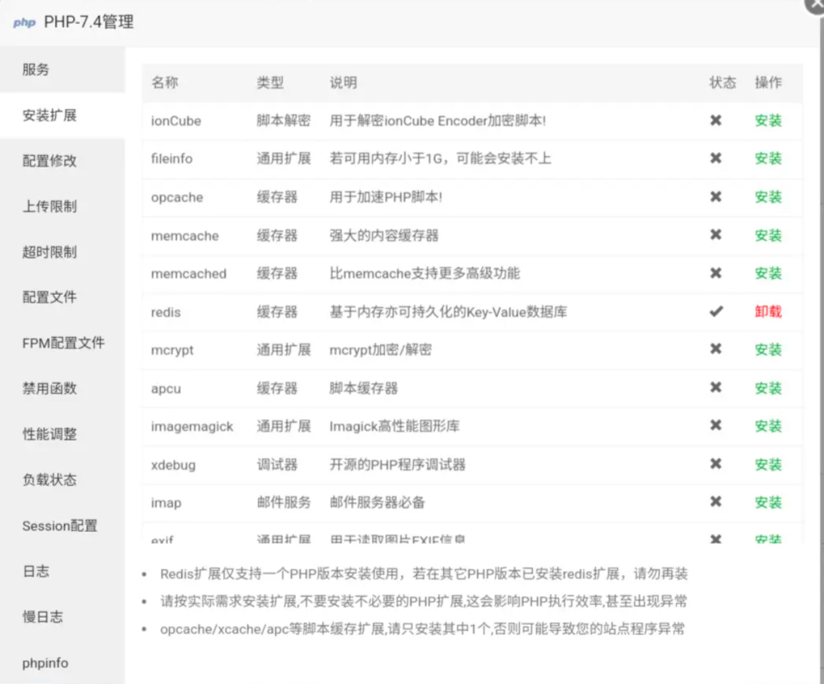Screen dimensions: 824x684
Task: Click memcache row X status icon
Action: click(x=716, y=234)
